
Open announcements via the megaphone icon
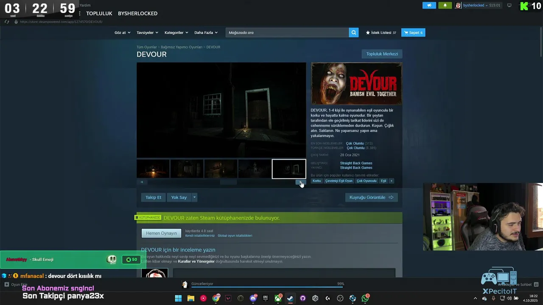[x=429, y=6]
